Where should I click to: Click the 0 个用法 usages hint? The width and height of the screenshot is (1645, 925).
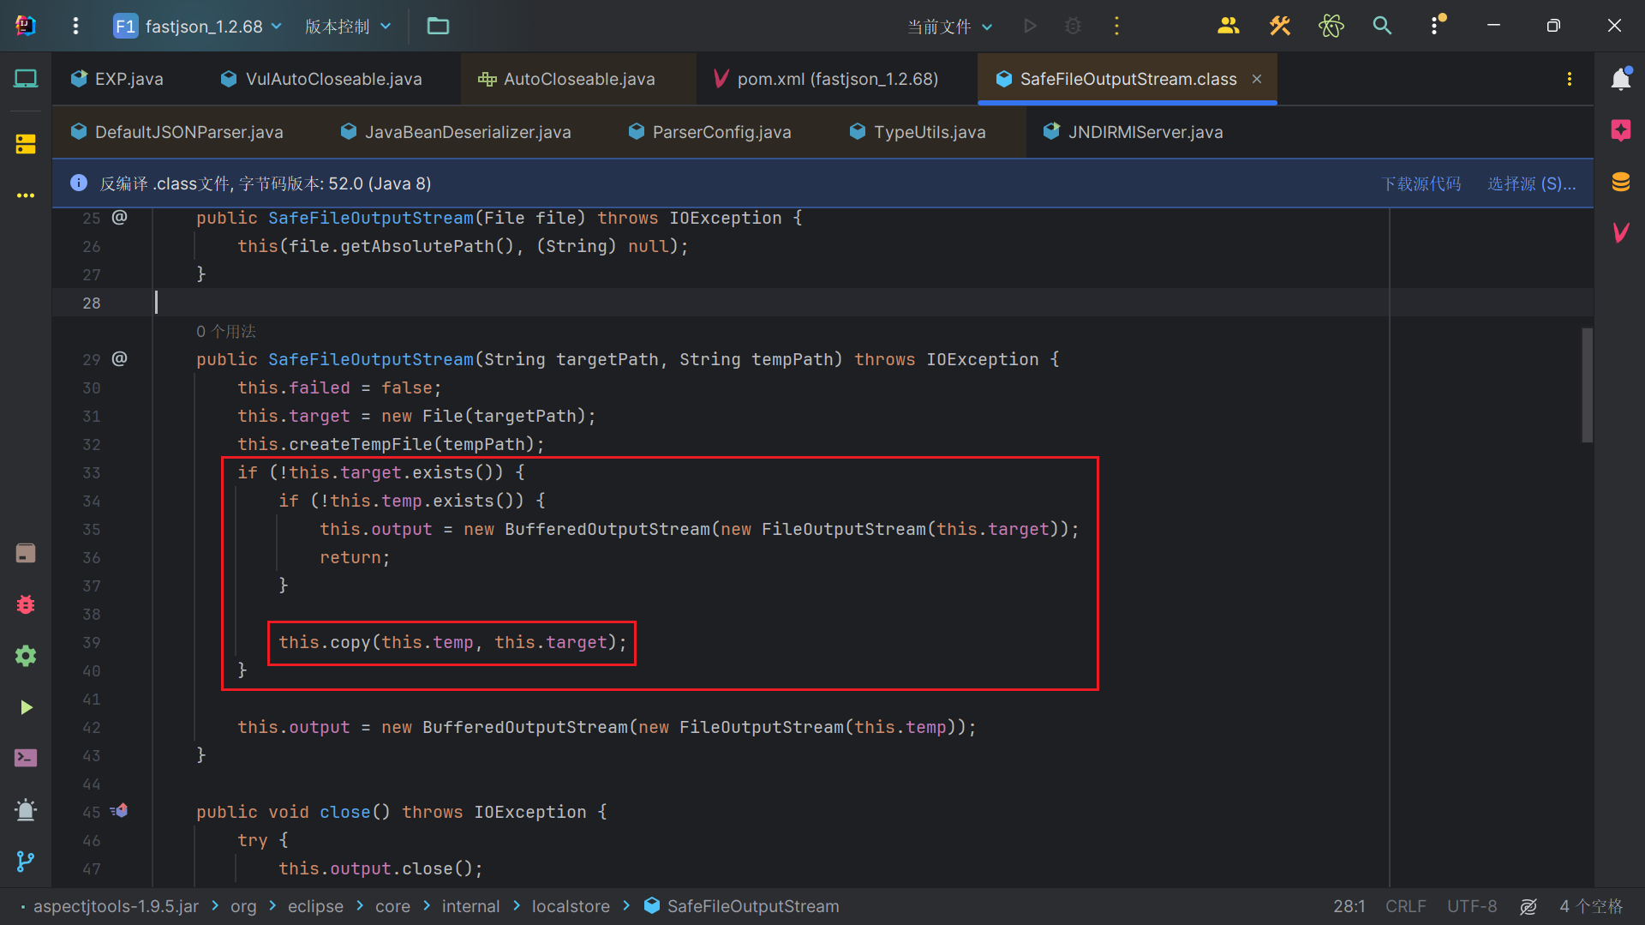pyautogui.click(x=226, y=331)
